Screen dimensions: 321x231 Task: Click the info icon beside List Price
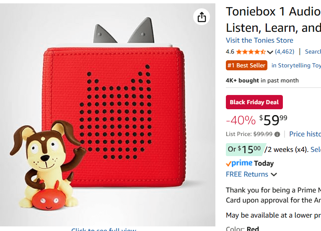tap(277, 134)
